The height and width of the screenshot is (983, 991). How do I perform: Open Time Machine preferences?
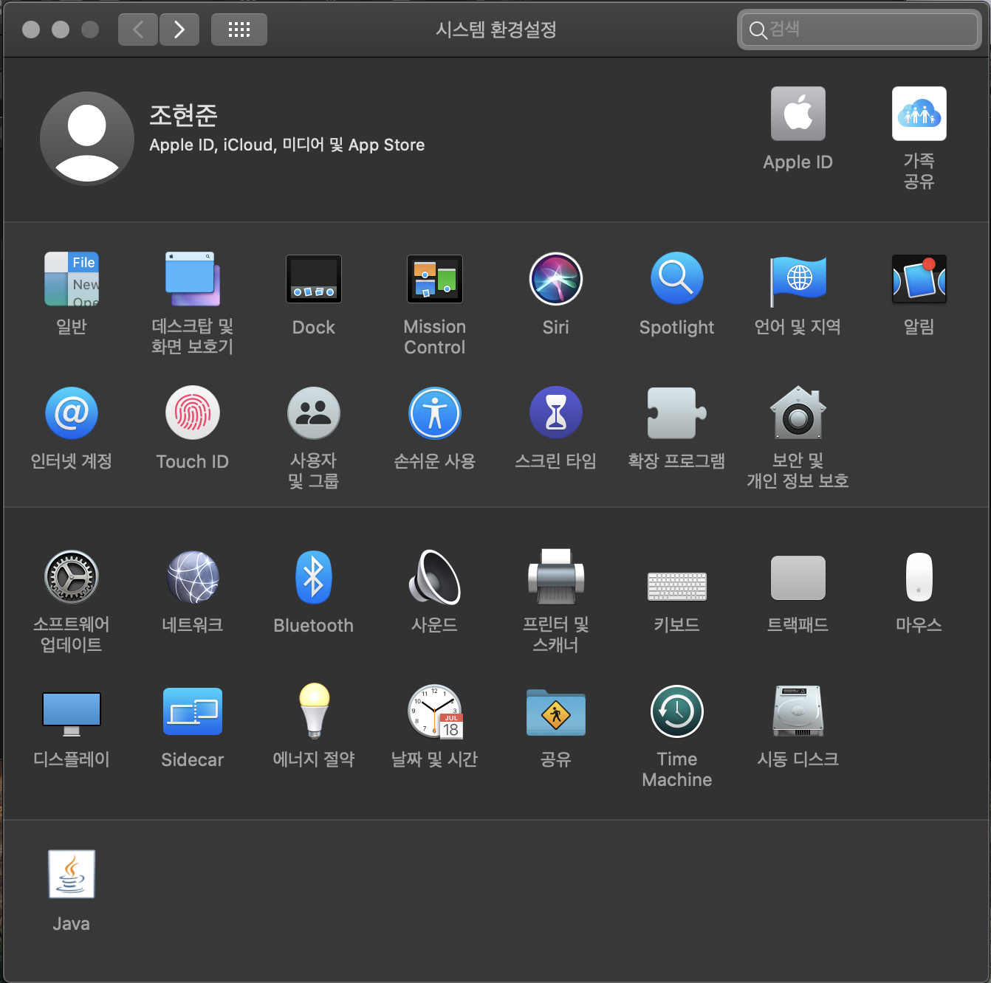[677, 711]
